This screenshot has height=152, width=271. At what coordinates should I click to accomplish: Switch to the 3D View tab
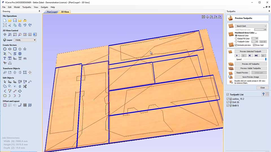pyautogui.click(x=65, y=12)
